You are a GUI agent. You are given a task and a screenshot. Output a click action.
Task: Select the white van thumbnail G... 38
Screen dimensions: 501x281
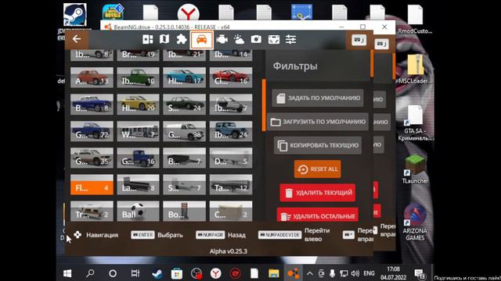coord(185,131)
